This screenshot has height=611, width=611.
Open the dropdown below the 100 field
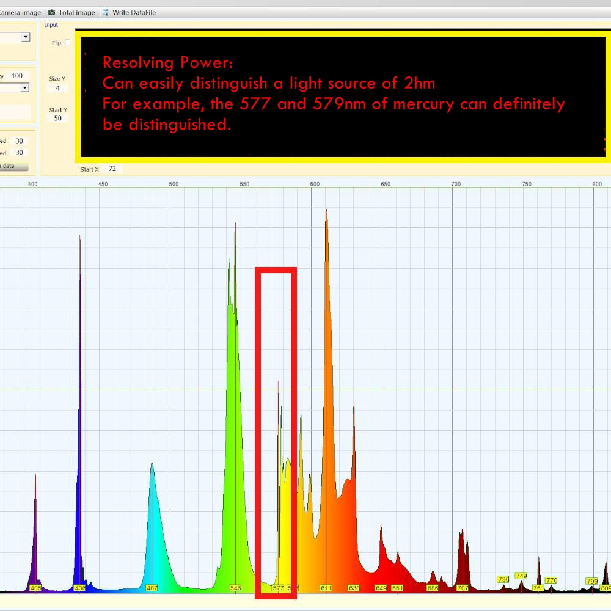(25, 88)
